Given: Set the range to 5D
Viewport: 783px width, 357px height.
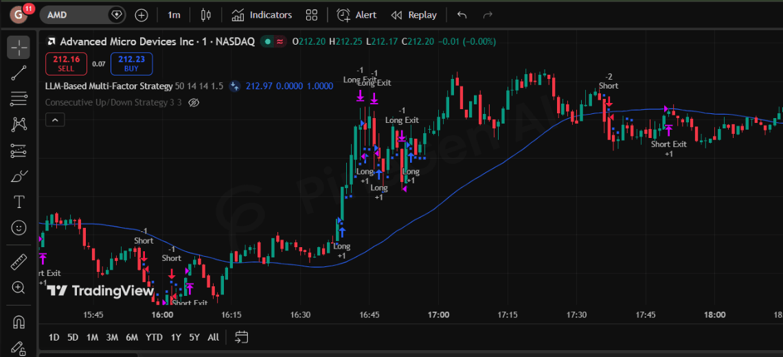Looking at the screenshot, I should (73, 337).
